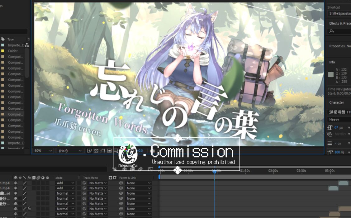Click the Track Matte column header

pyautogui.click(x=90, y=178)
